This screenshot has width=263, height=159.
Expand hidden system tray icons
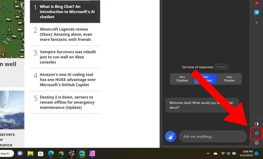208,153
